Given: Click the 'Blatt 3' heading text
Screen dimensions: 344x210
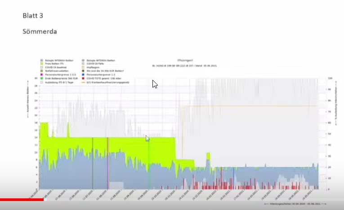Looking at the screenshot, I should (x=33, y=16).
